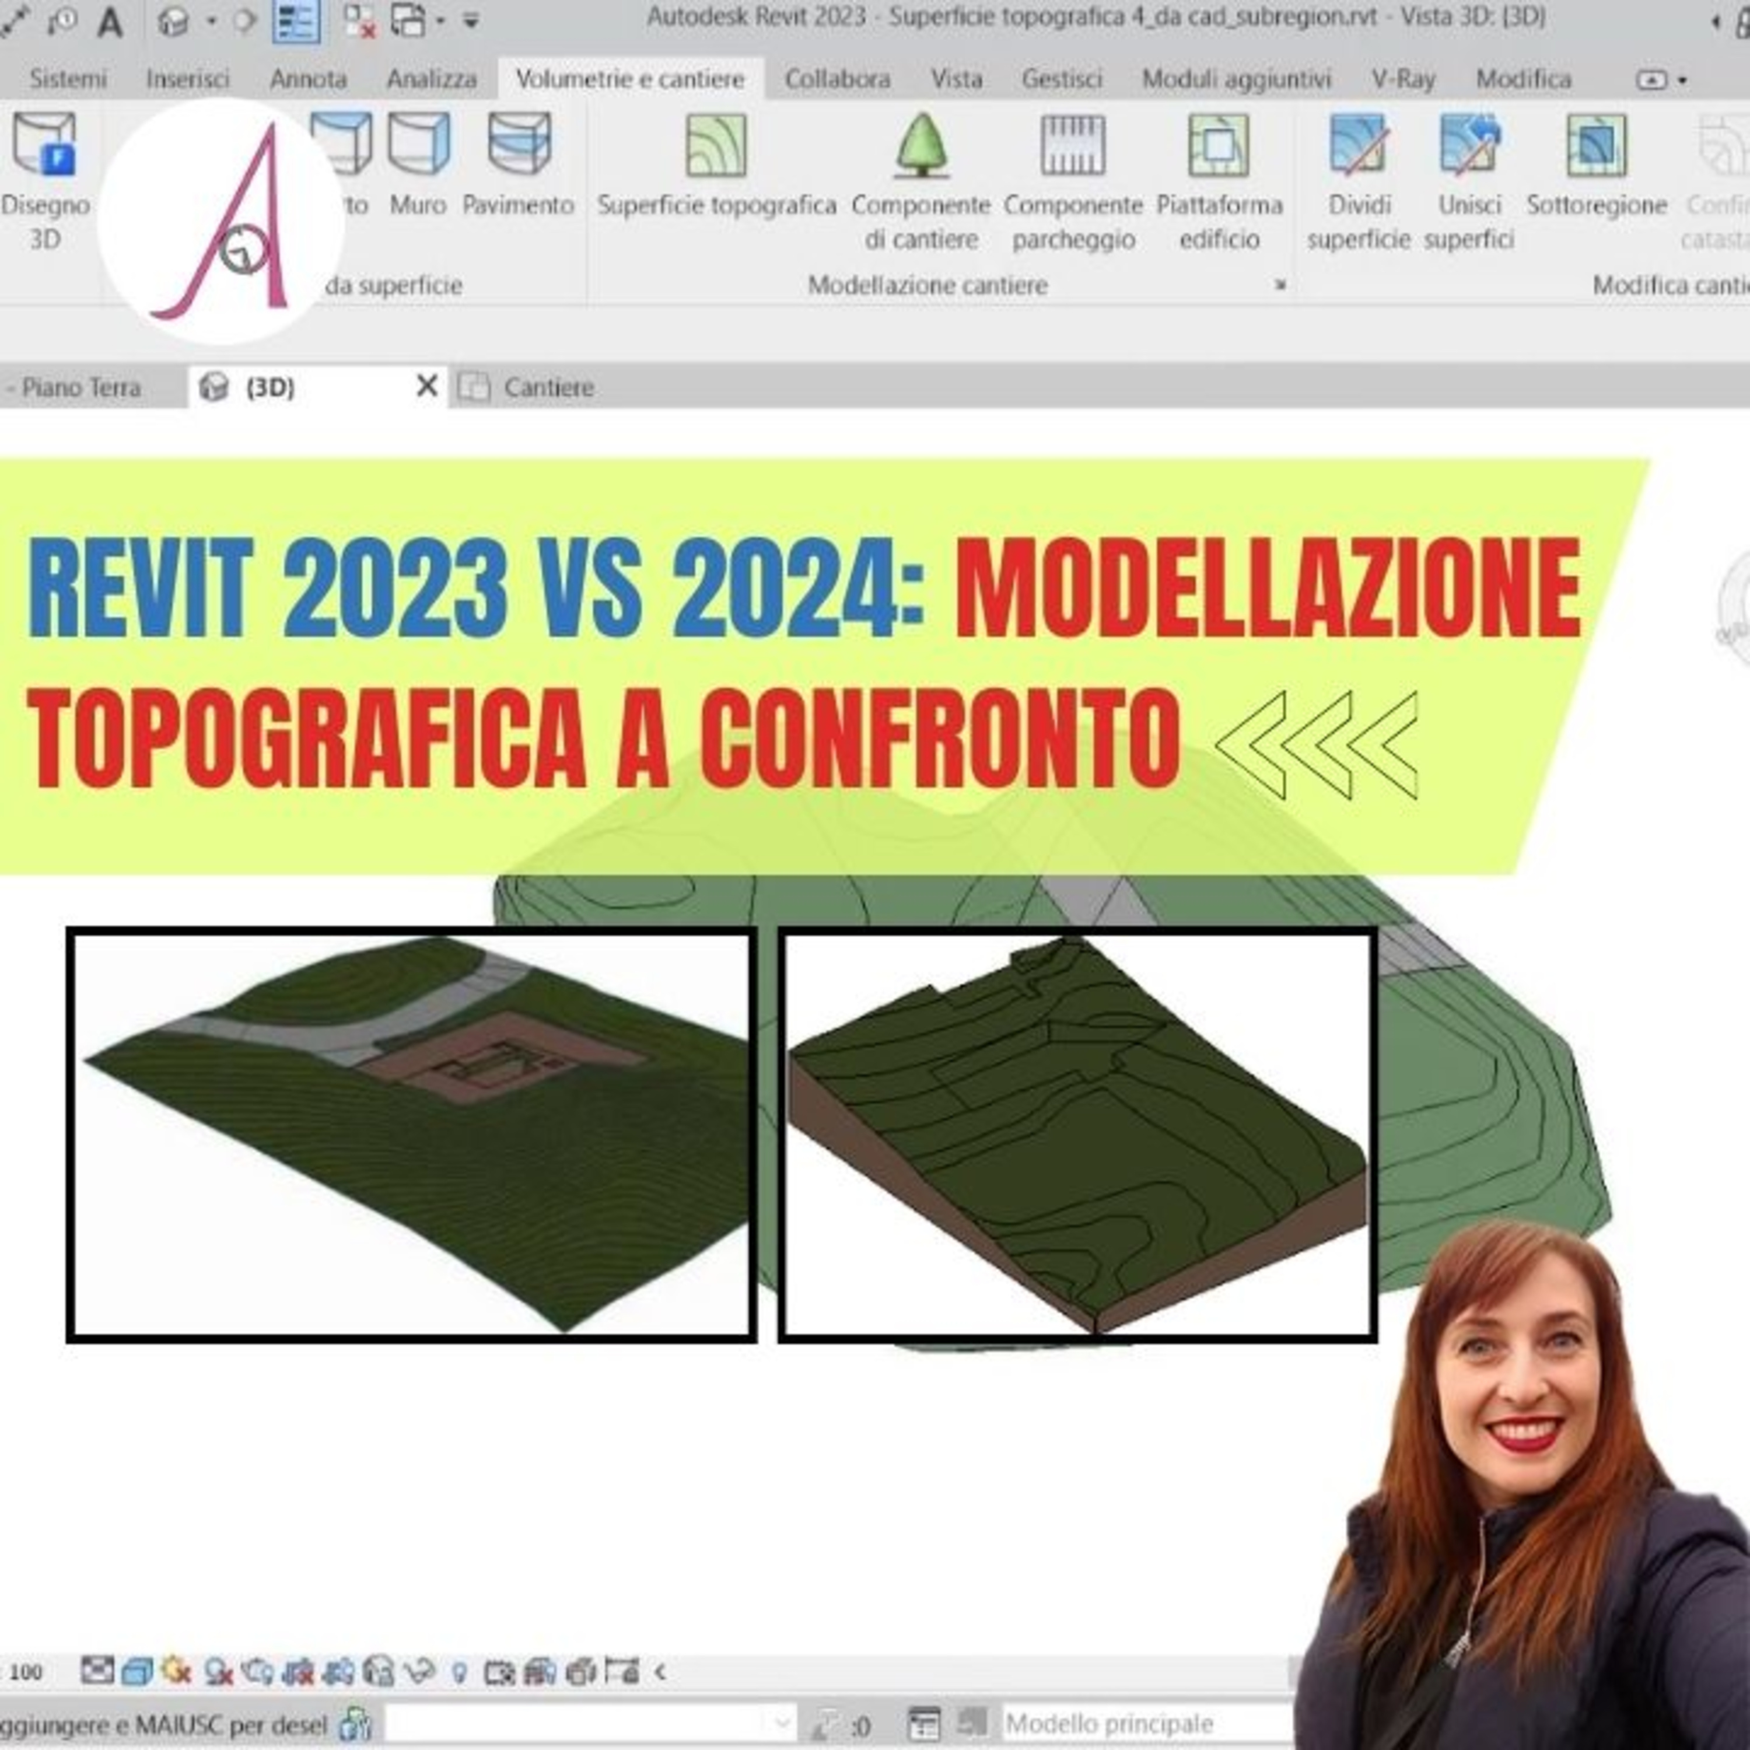Open the default 3D view house icon
The height and width of the screenshot is (1750, 1750).
(174, 21)
